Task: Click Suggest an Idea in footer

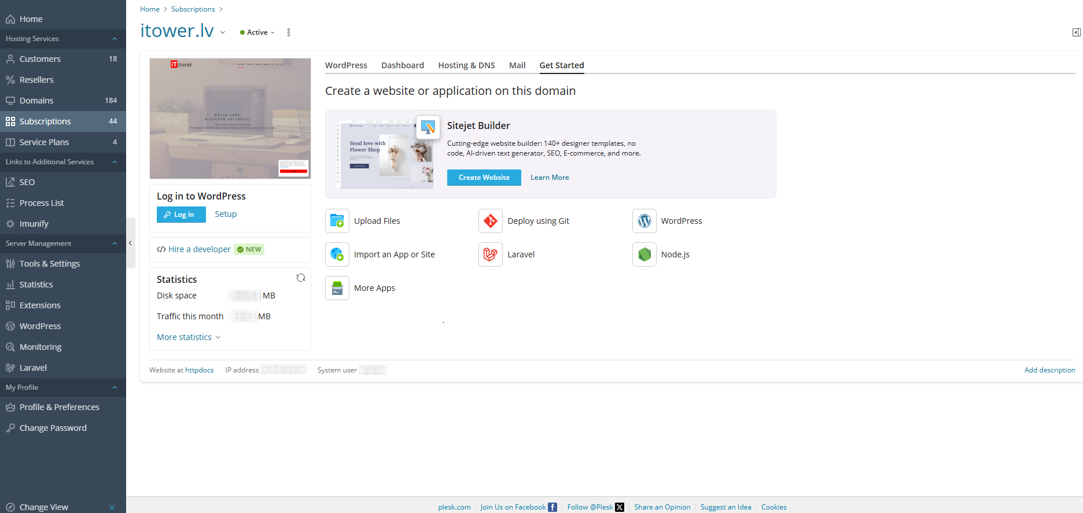Action: (x=725, y=507)
